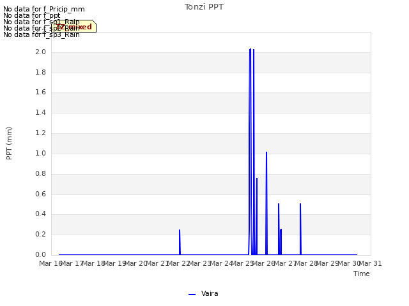Click the 'TZ_mixed' yellow annotation label
409x306 pixels.
click(74, 26)
